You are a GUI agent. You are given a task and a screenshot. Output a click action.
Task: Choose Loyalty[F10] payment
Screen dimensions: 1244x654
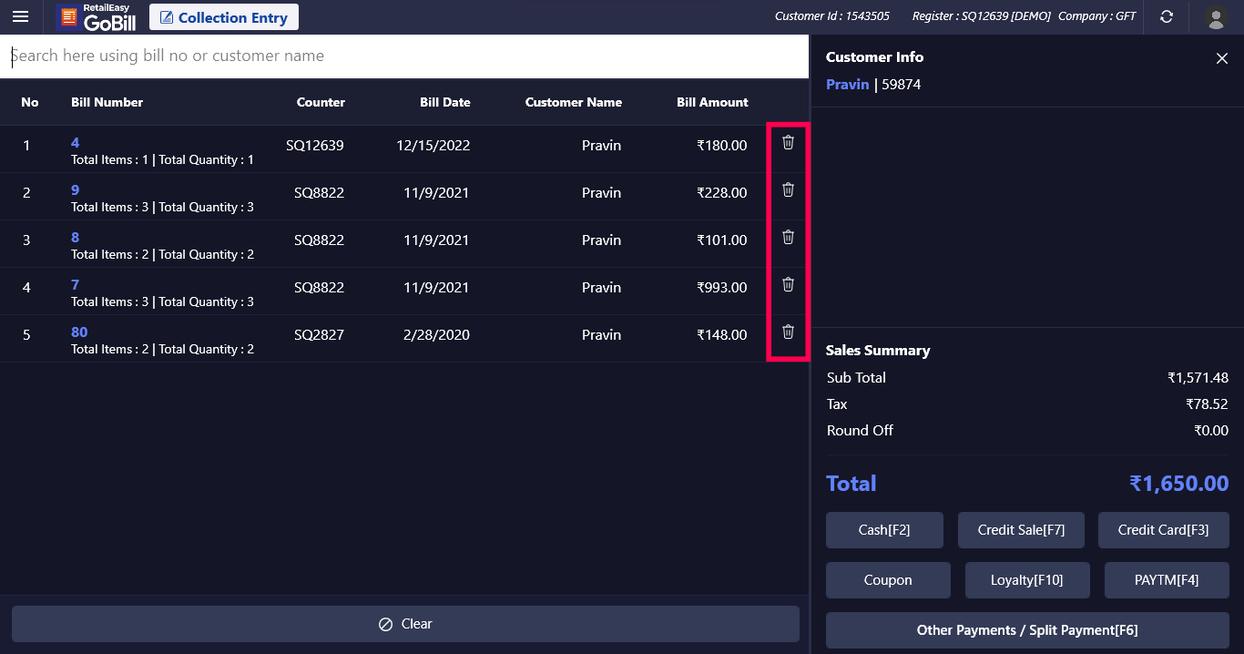(x=1027, y=580)
